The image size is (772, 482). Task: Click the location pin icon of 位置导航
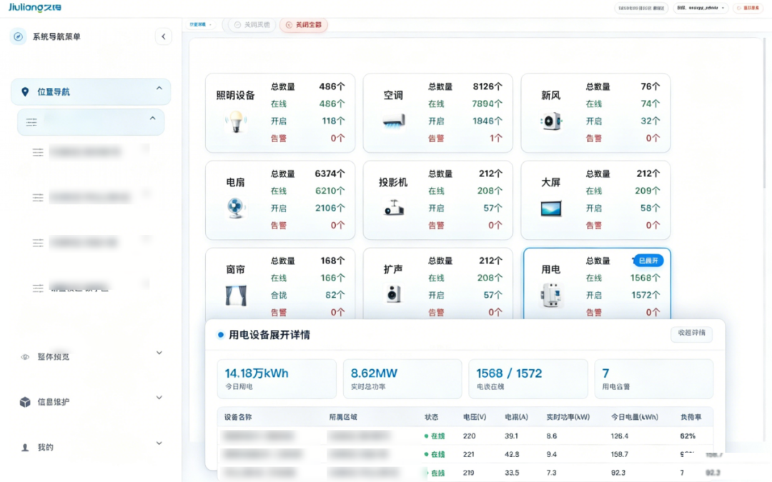(25, 92)
